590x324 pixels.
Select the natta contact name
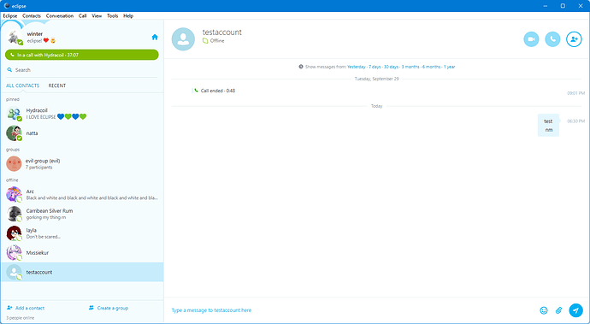[x=32, y=133]
